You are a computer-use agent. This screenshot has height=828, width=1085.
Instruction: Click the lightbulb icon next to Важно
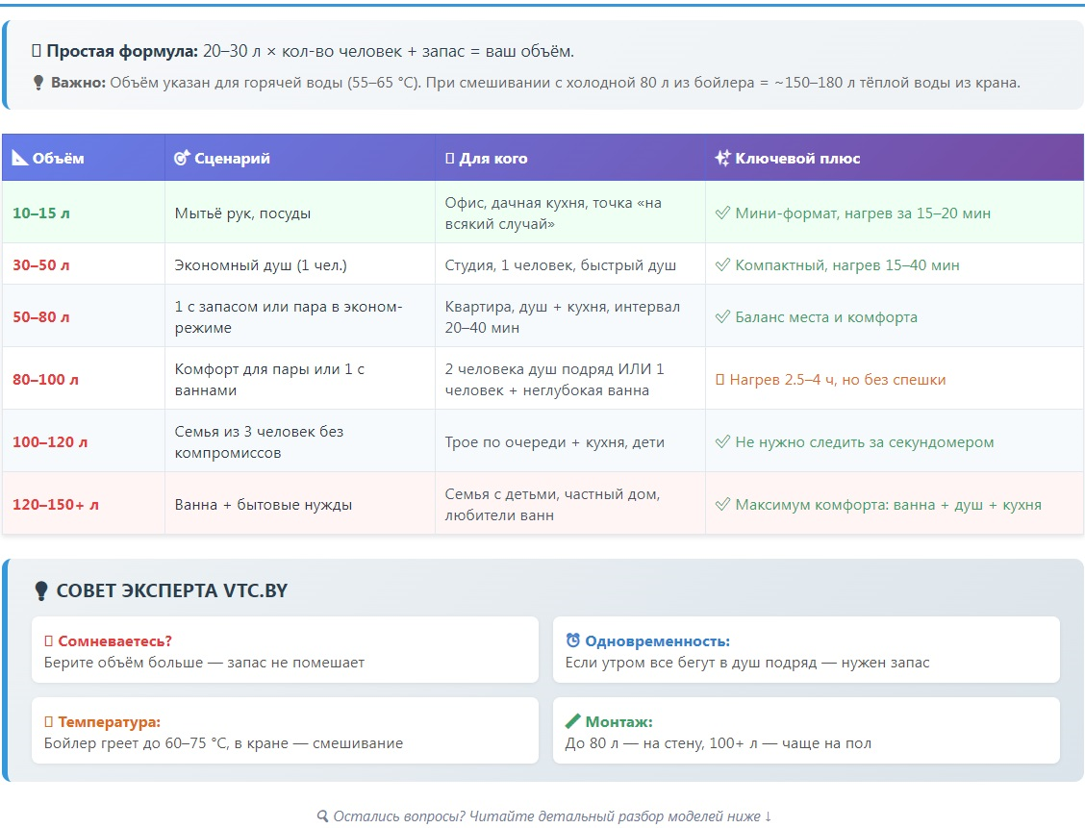(39, 83)
